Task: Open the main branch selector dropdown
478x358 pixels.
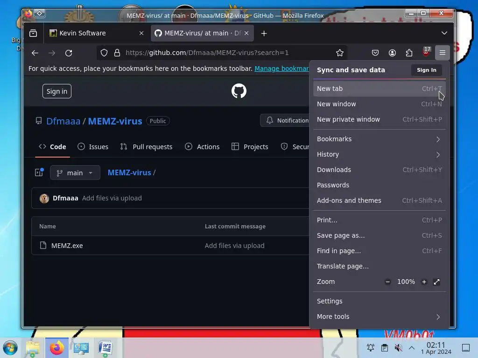Action: click(x=75, y=172)
